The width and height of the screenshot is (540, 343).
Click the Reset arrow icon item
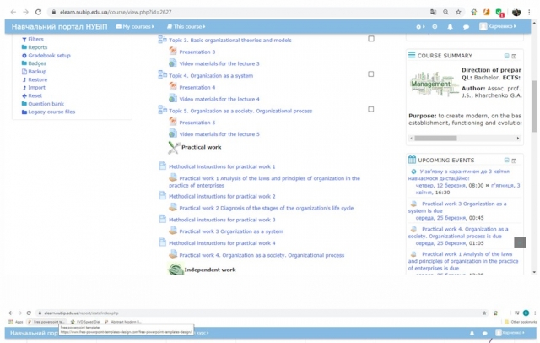(24, 95)
